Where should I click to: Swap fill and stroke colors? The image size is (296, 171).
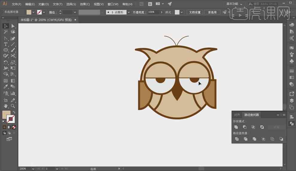(x=14, y=112)
